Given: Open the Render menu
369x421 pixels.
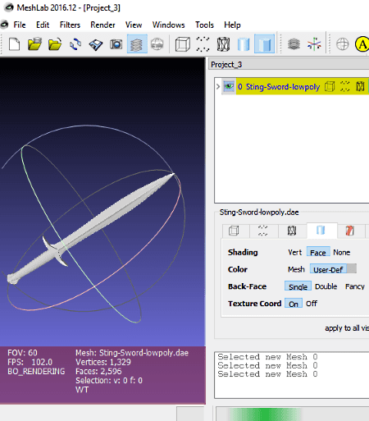Looking at the screenshot, I should [102, 25].
